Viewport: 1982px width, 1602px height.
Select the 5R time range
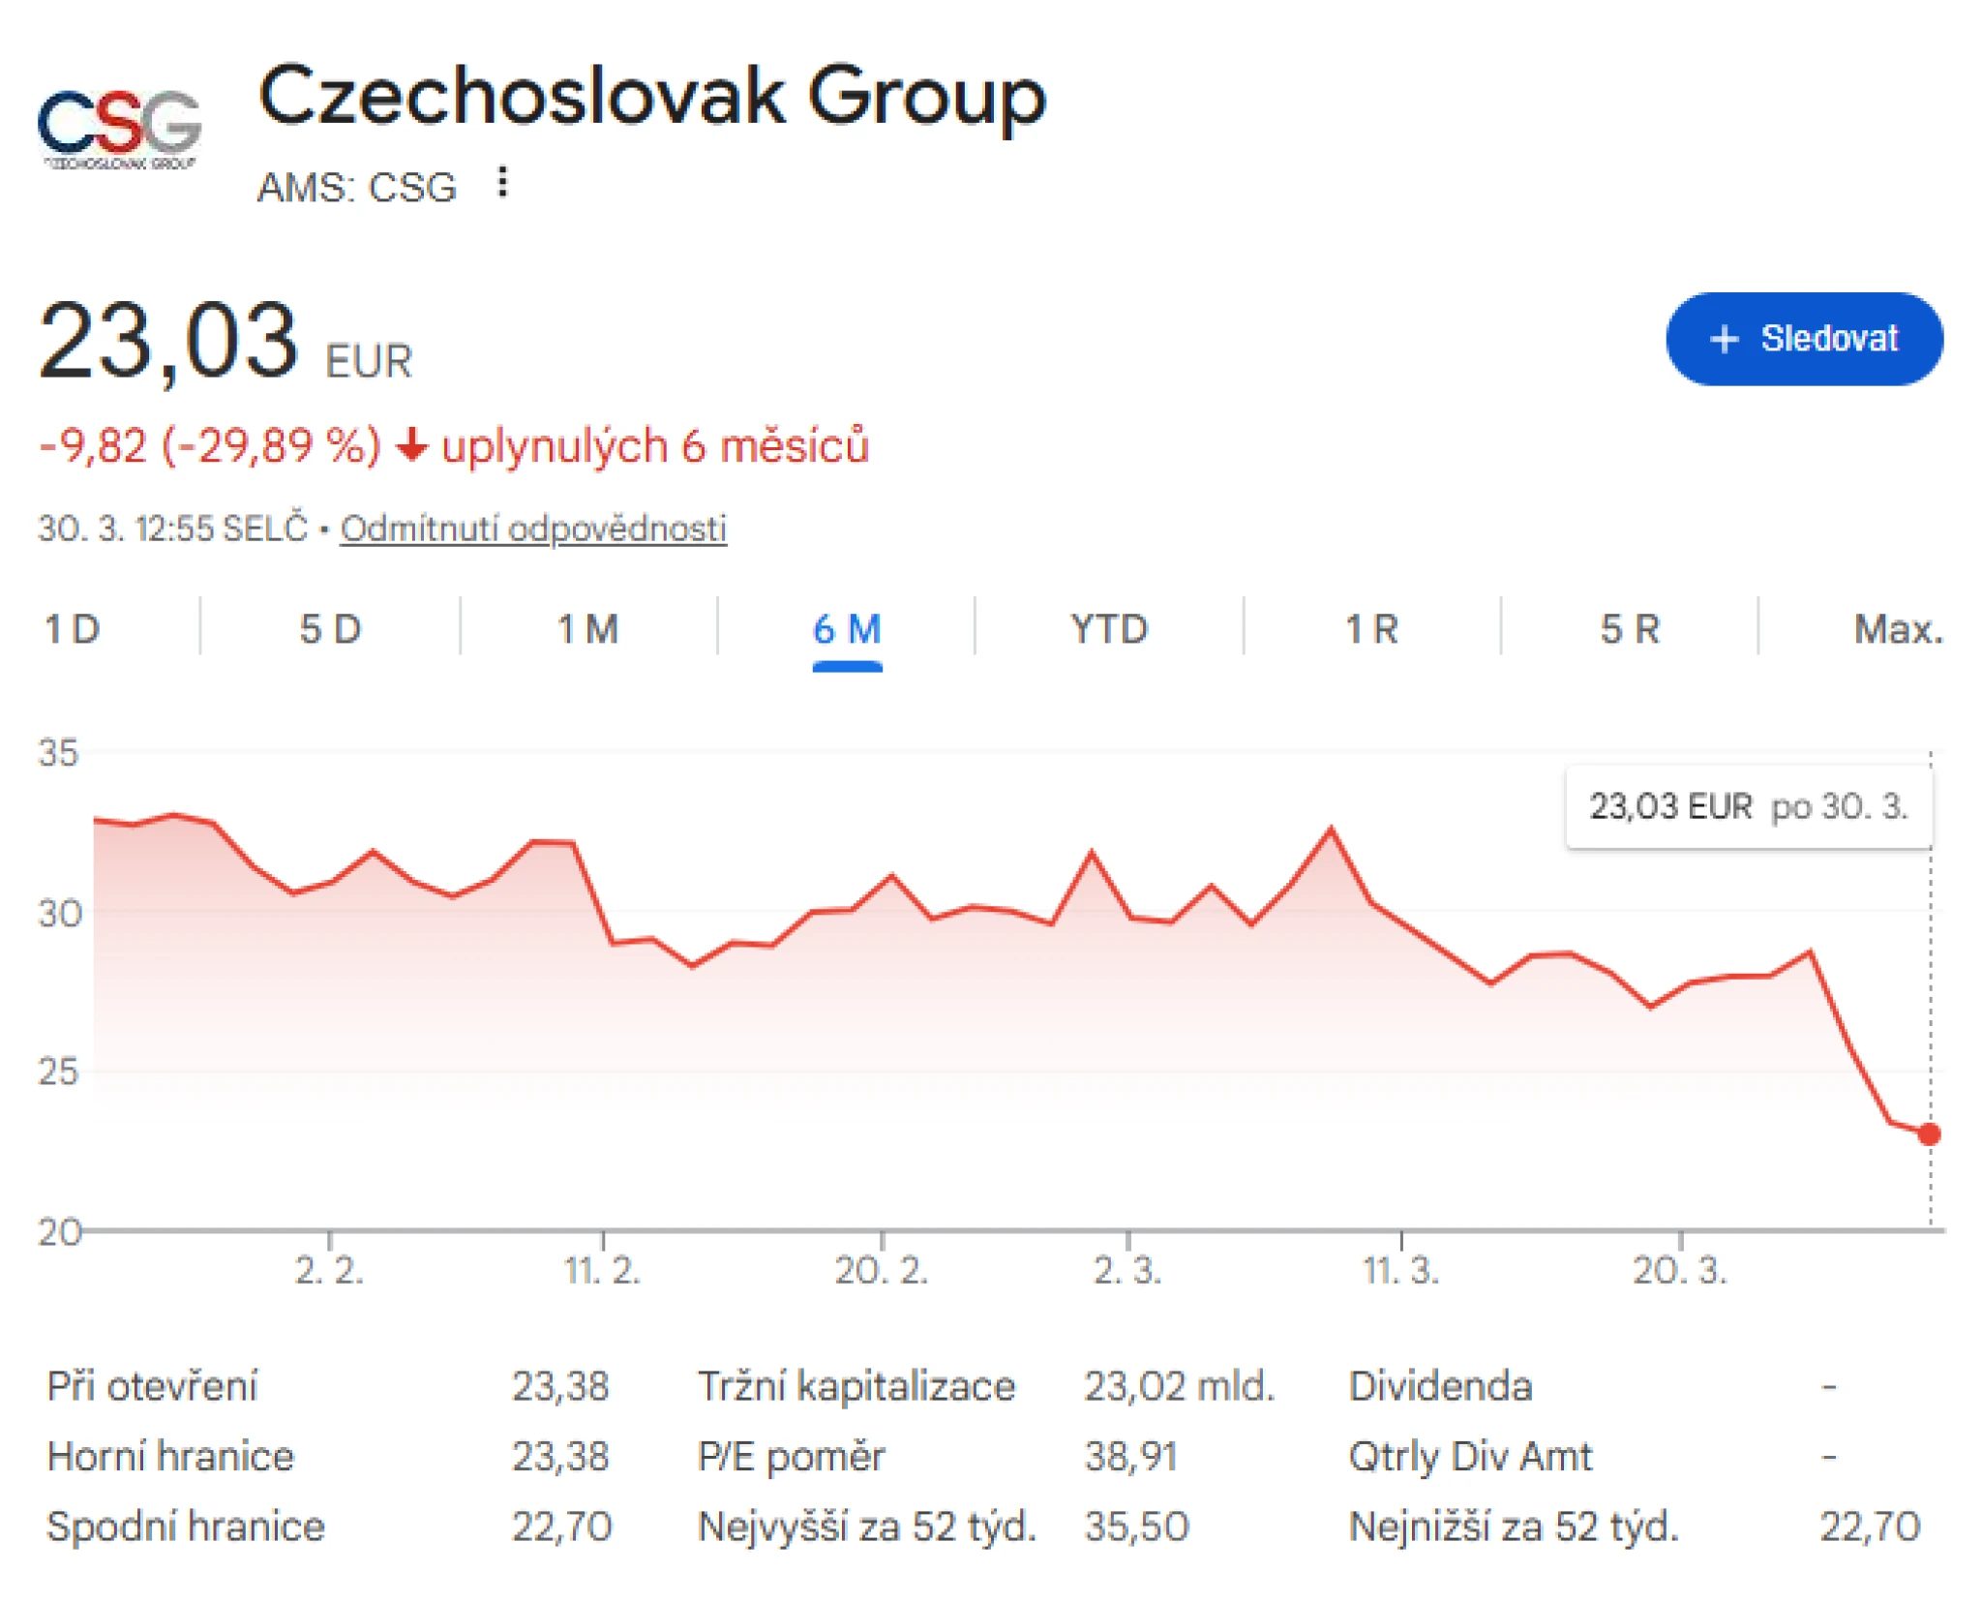(x=1631, y=629)
